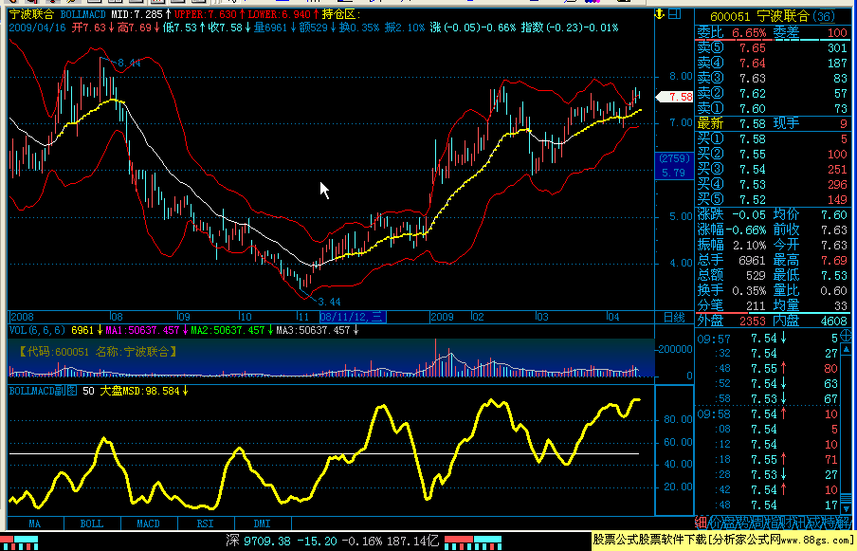Screen dimensions: 857x551
Task: Click the highlighted date 08/11/12,三 on time axis
Action: coord(353,317)
